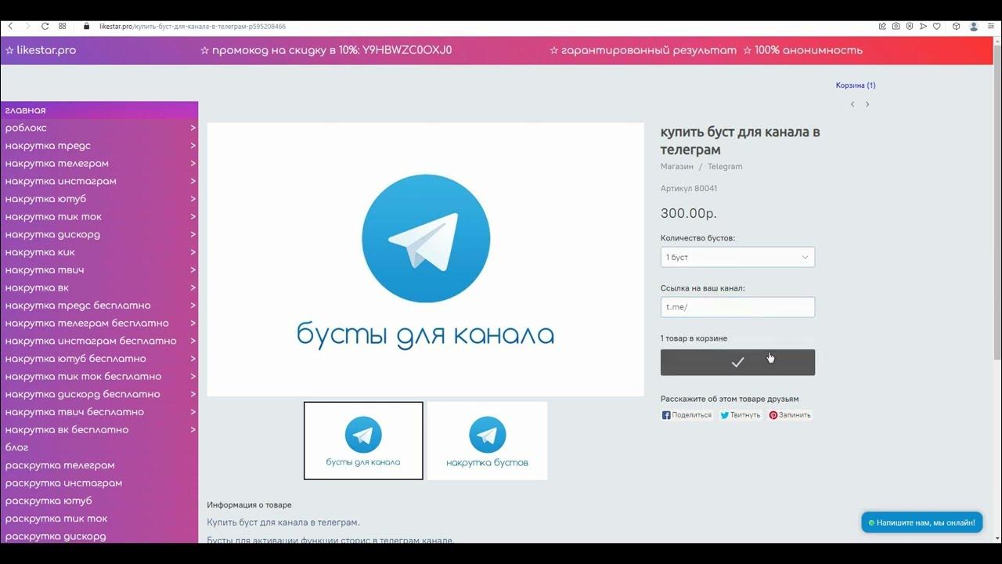Go to the previous product arrow

click(x=852, y=104)
